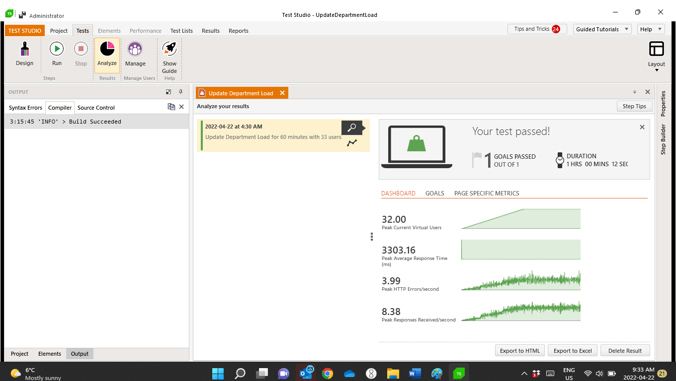Viewport: 676px width, 381px height.
Task: Open the Source Control output tab
Action: click(96, 108)
